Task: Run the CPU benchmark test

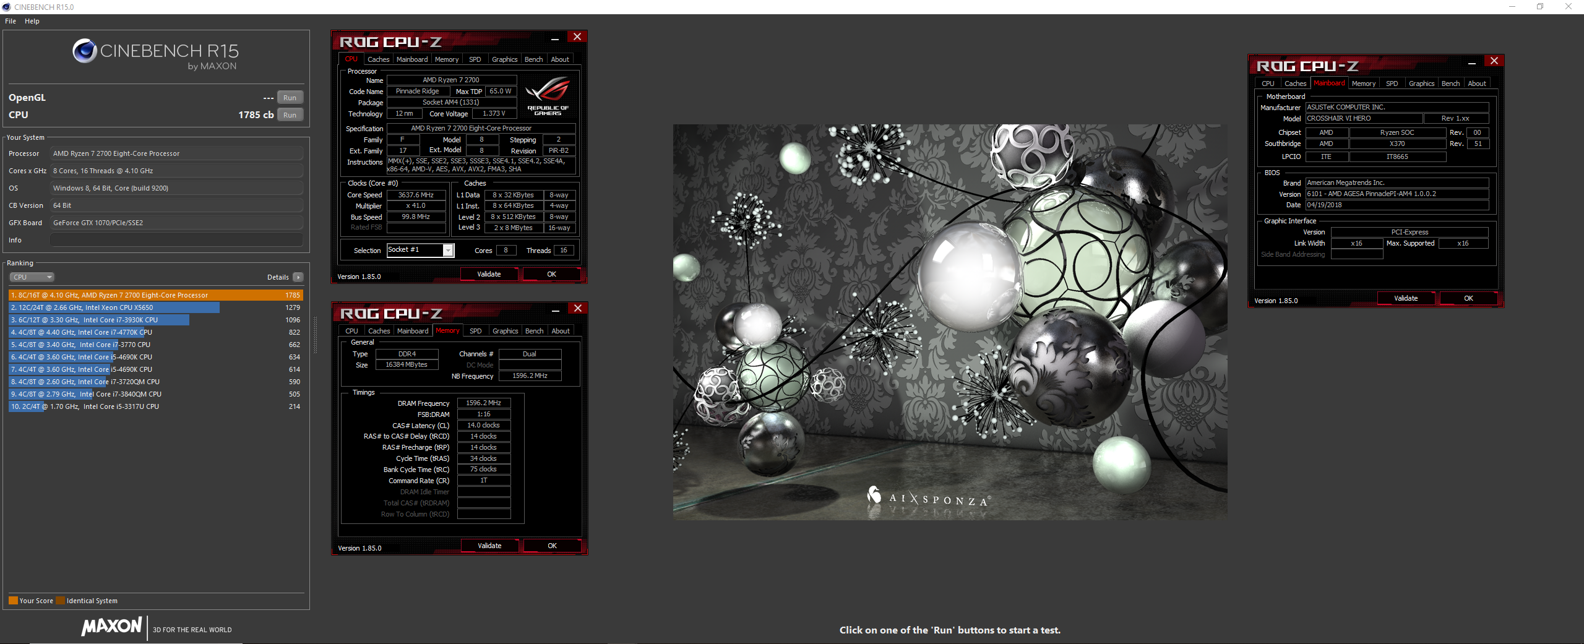Action: pos(290,115)
